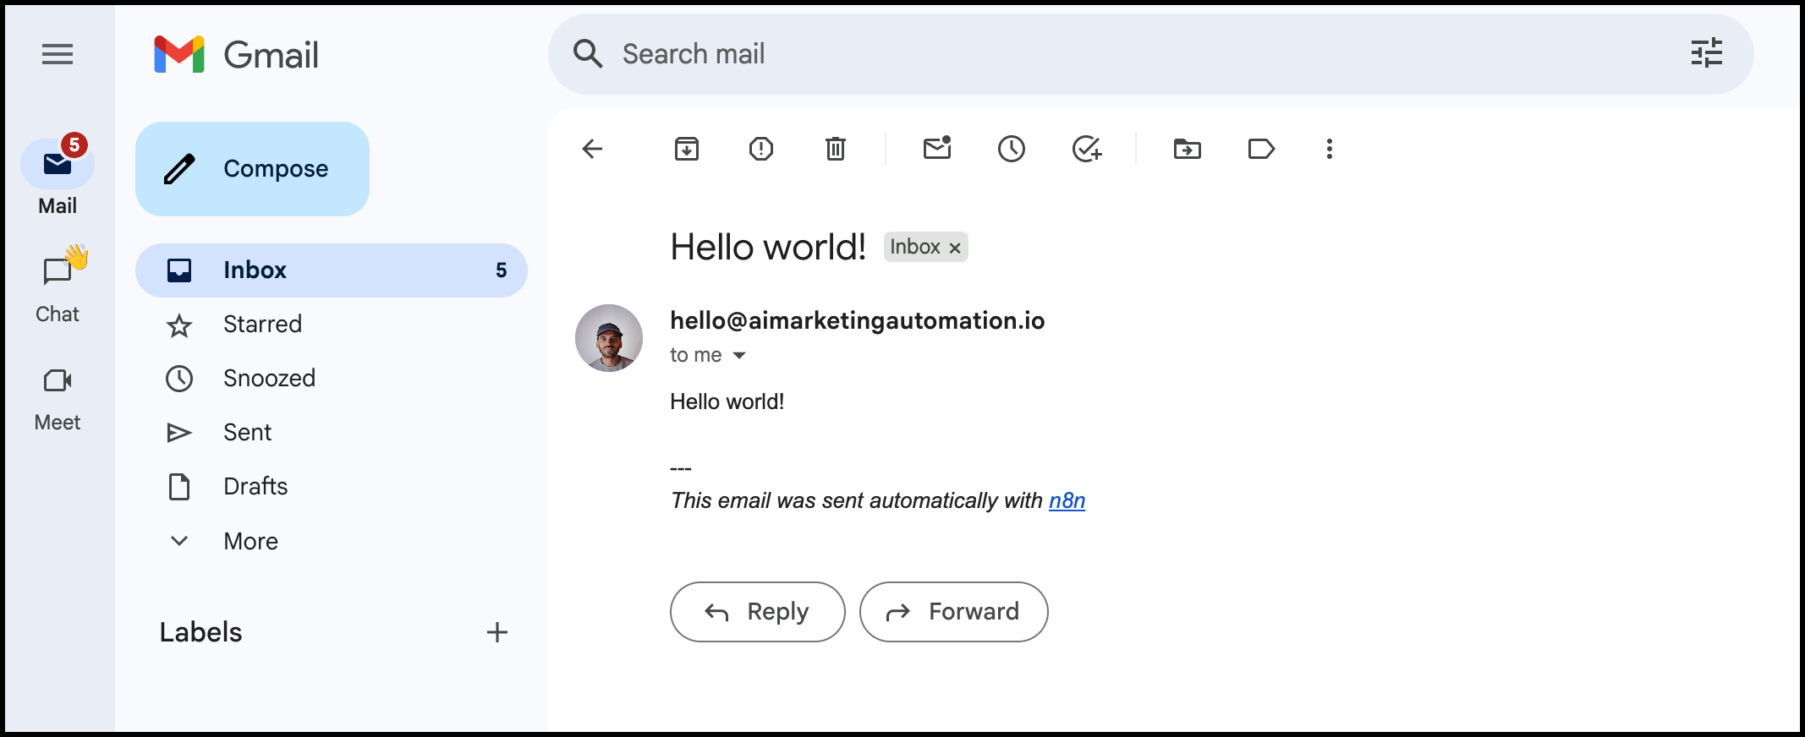Report the email as spam
Screen dimensions: 1805x737
coord(760,150)
